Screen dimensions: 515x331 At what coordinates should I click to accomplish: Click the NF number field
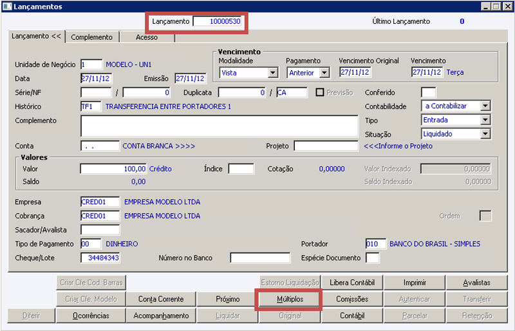[x=147, y=92]
